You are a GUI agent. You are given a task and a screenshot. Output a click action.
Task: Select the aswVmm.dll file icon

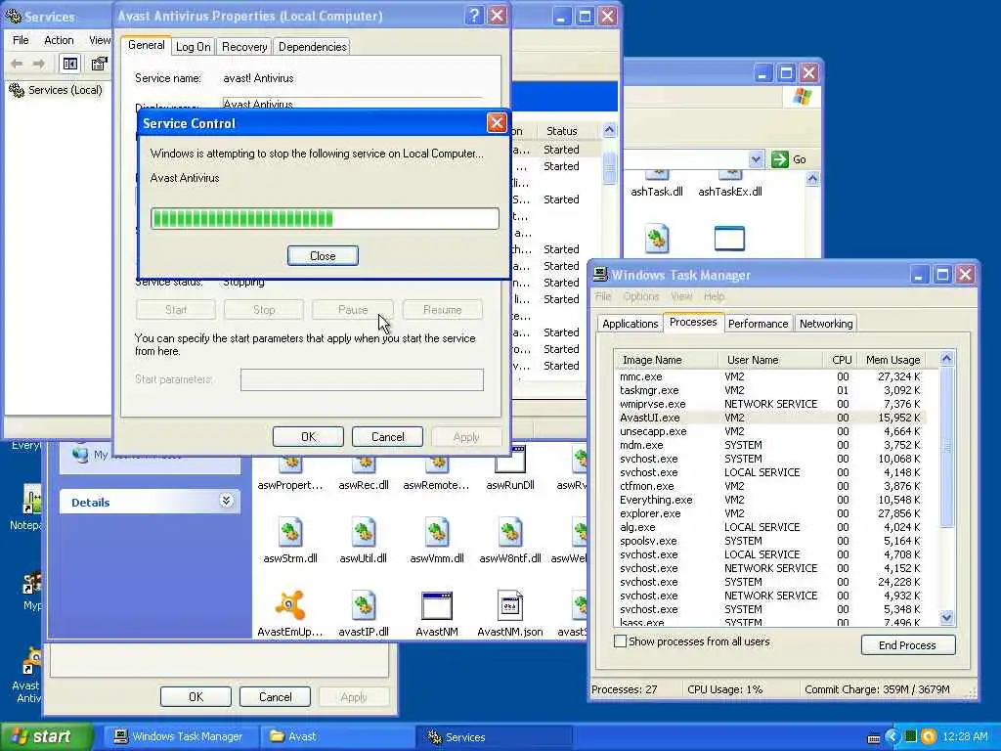tap(437, 533)
